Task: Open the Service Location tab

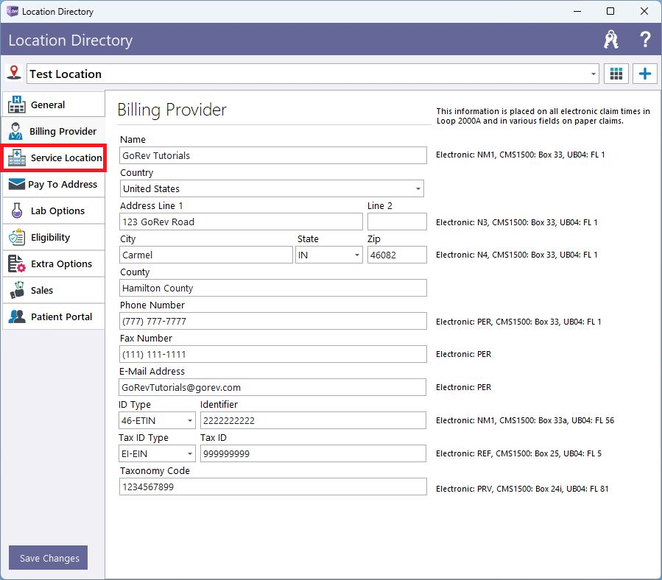Action: [x=54, y=158]
